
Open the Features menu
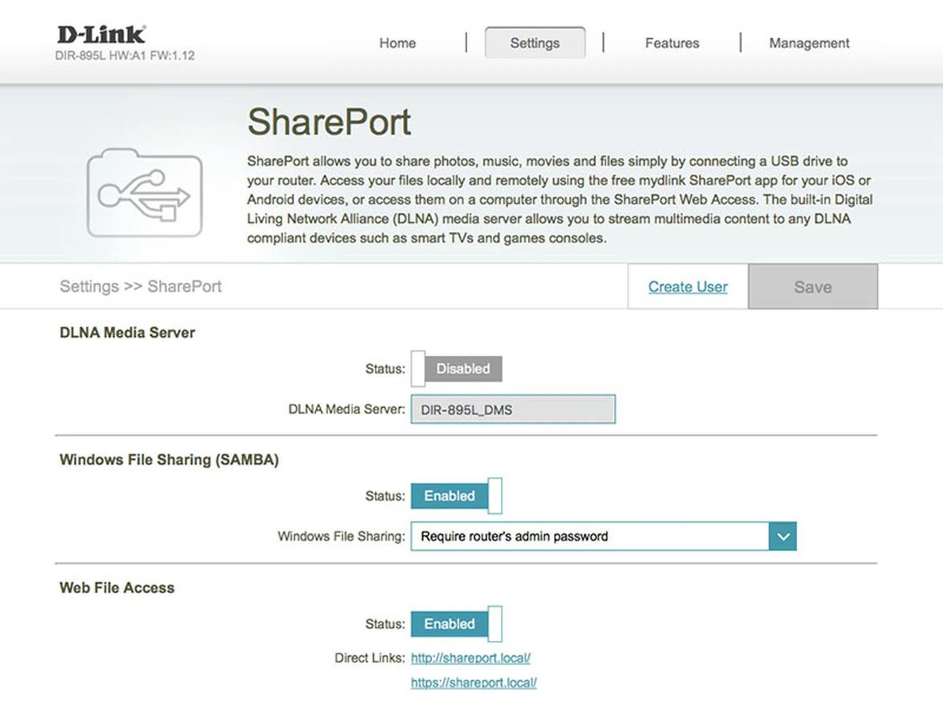672,43
